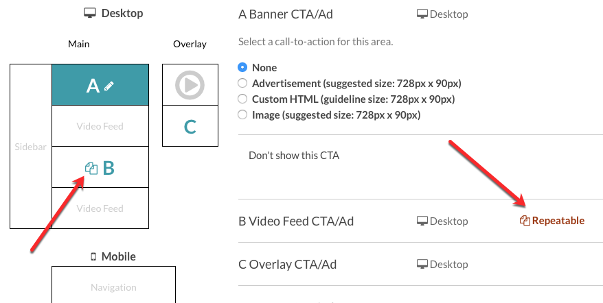Click the Repeatable label link
The height and width of the screenshot is (303, 603).
click(558, 221)
